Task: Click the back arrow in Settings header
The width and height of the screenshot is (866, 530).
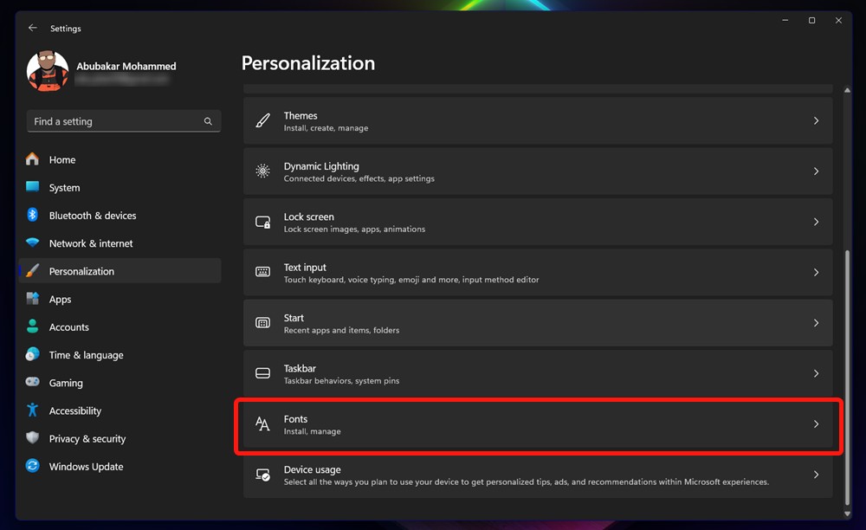Action: (33, 28)
